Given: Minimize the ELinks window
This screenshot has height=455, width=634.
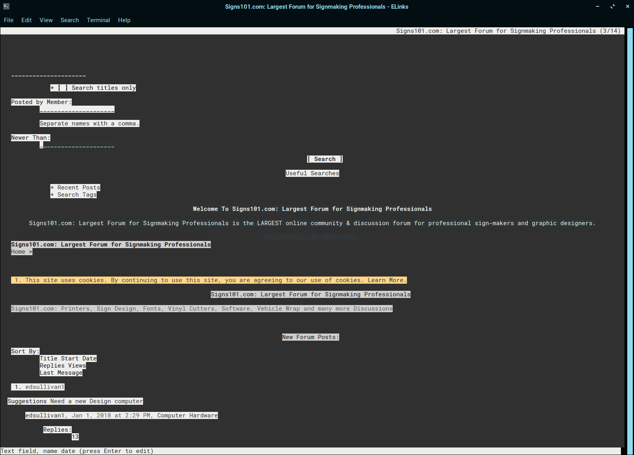Looking at the screenshot, I should tap(598, 6).
